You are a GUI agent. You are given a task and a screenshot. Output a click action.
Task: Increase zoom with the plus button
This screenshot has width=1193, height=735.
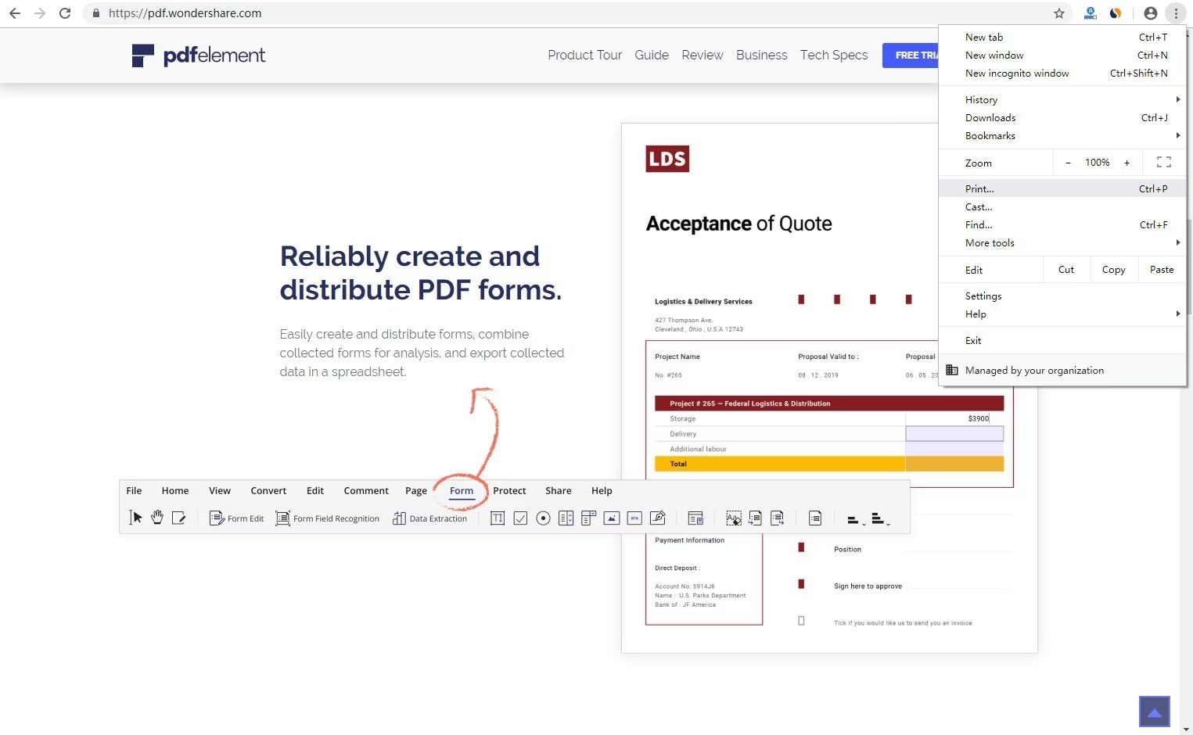tap(1127, 163)
